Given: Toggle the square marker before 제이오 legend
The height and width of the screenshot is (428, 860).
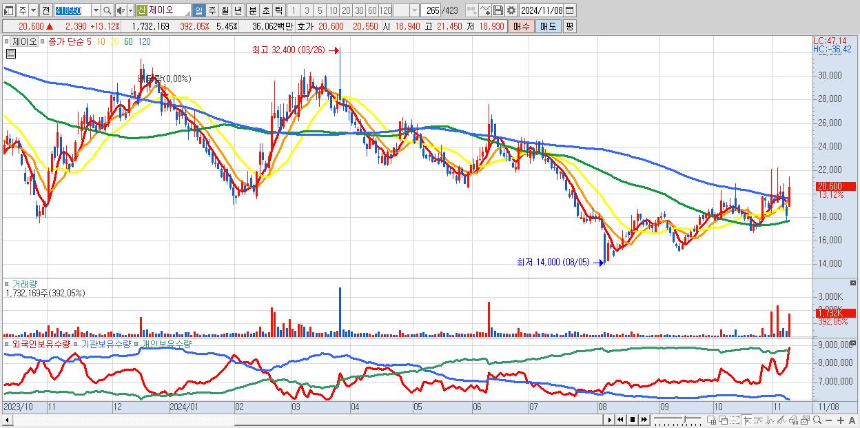Looking at the screenshot, I should coord(7,41).
